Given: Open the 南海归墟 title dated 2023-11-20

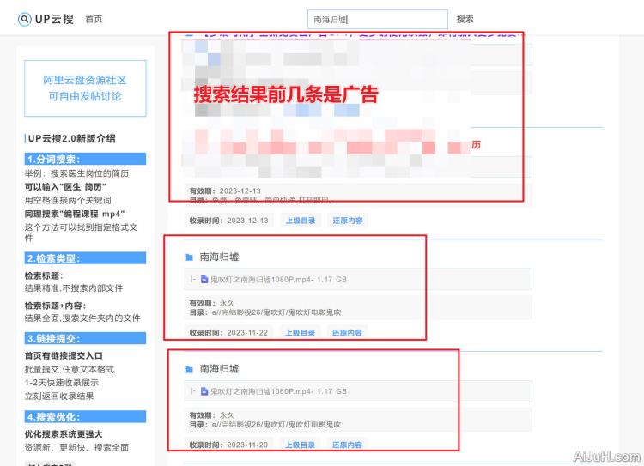Looking at the screenshot, I should [219, 369].
